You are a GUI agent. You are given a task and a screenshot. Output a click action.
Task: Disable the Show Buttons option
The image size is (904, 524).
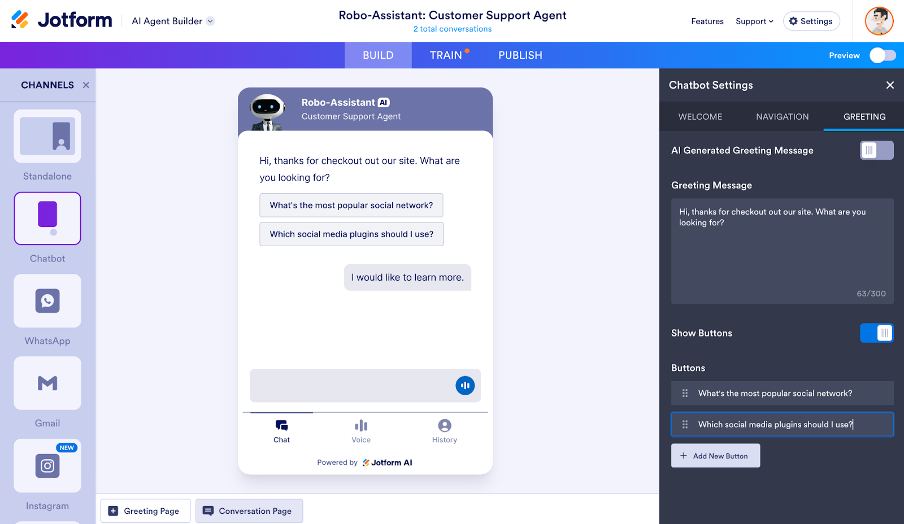876,333
